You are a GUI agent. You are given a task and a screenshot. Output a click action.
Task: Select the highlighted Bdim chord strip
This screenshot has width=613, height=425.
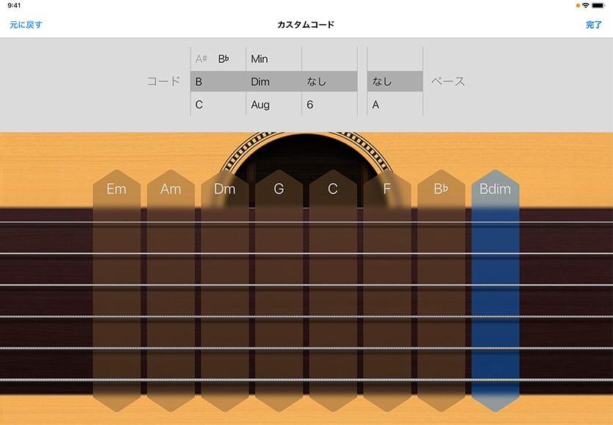point(495,293)
